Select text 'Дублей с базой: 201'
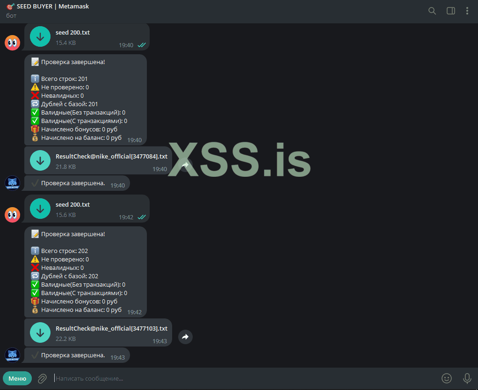 [70, 104]
